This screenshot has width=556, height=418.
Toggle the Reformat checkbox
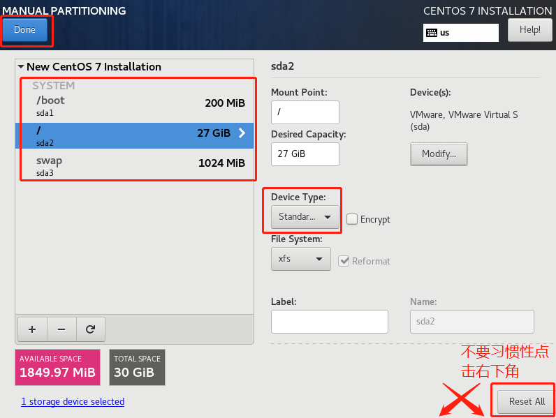pos(344,261)
